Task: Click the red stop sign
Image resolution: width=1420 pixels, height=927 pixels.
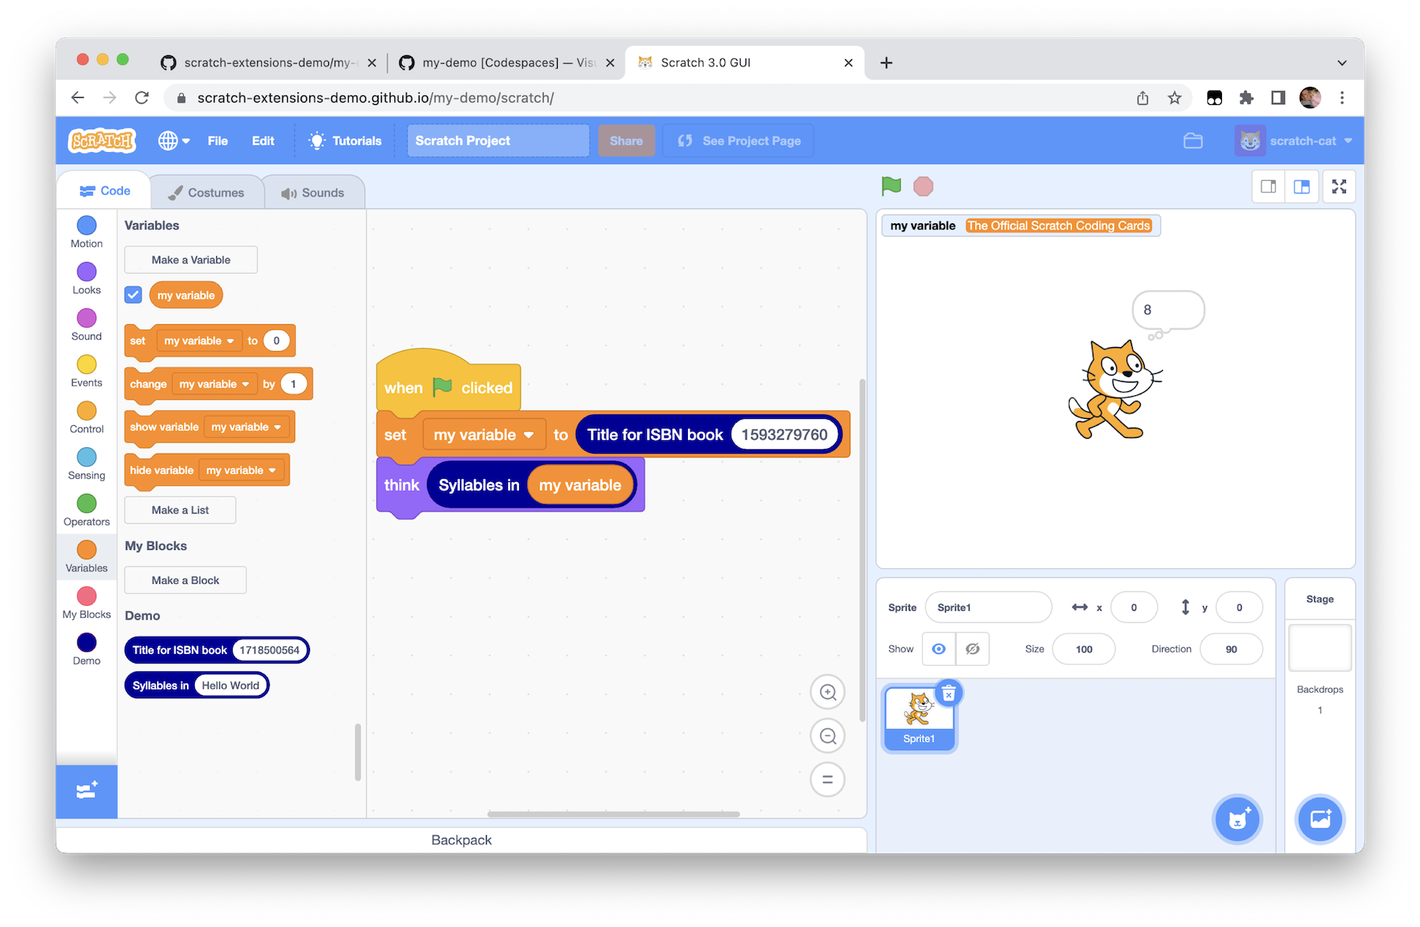Action: [922, 186]
